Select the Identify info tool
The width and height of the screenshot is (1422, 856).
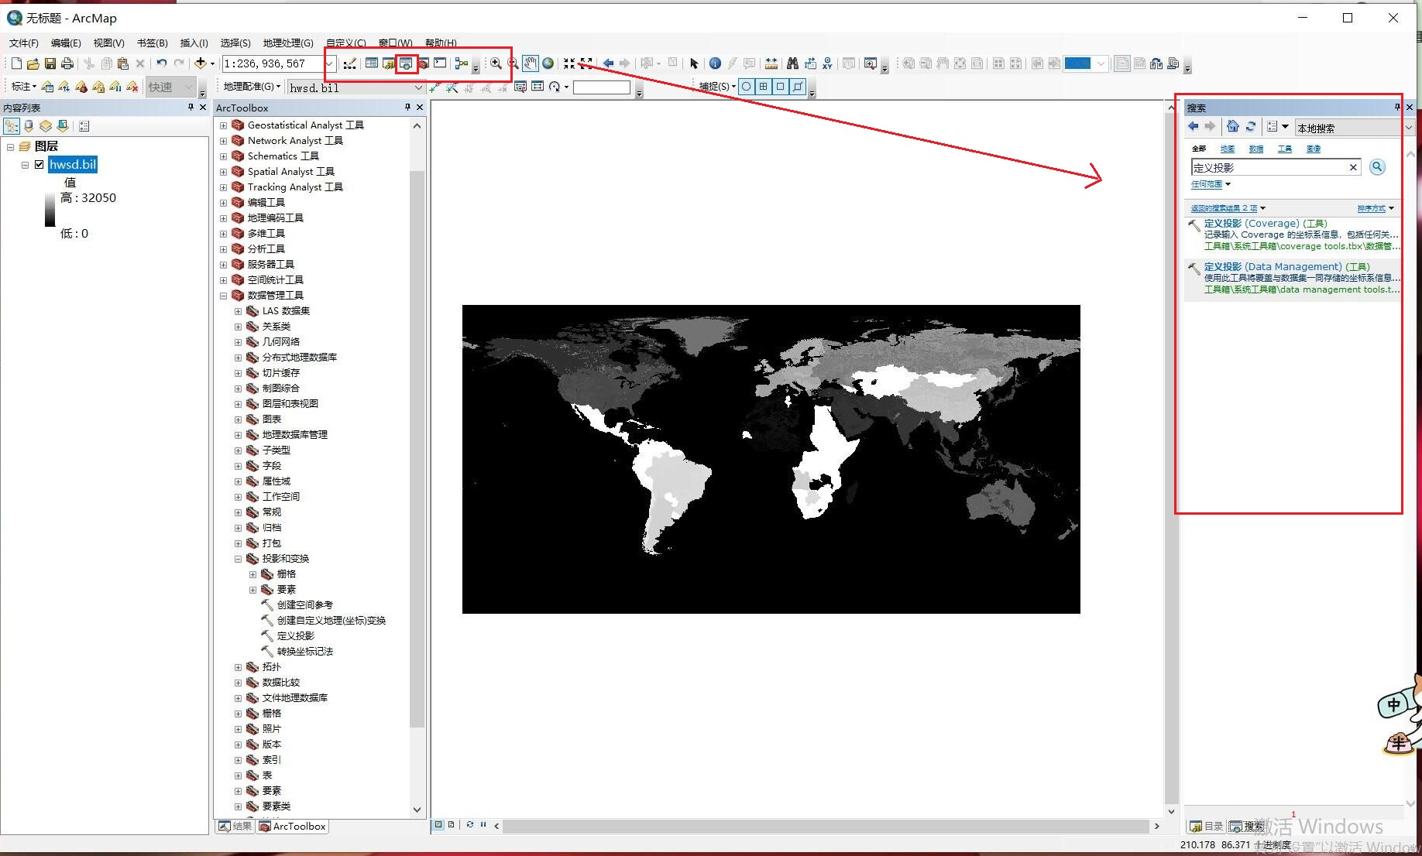716,63
